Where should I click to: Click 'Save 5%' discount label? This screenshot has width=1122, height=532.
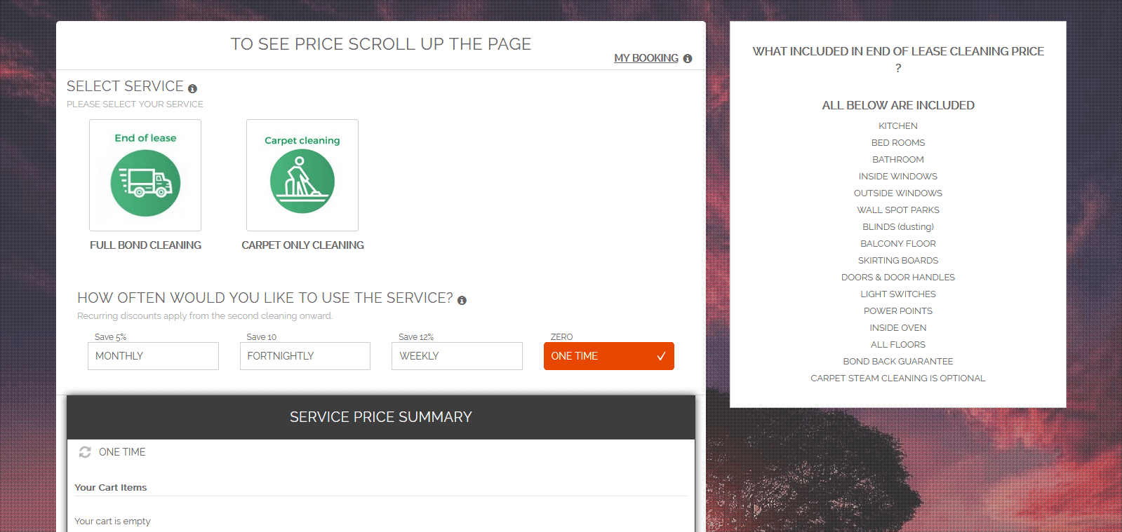tap(110, 337)
